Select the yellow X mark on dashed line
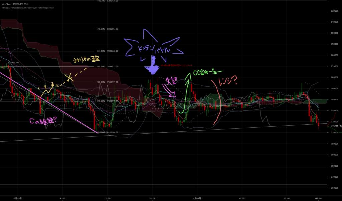 [x=70, y=78]
